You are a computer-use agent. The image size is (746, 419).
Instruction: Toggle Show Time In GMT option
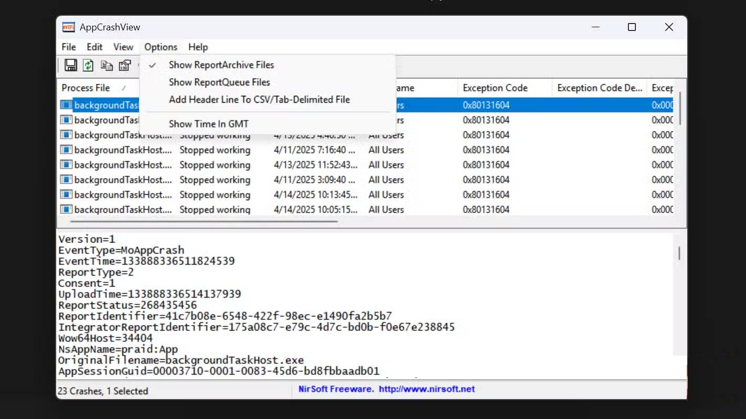coord(208,124)
